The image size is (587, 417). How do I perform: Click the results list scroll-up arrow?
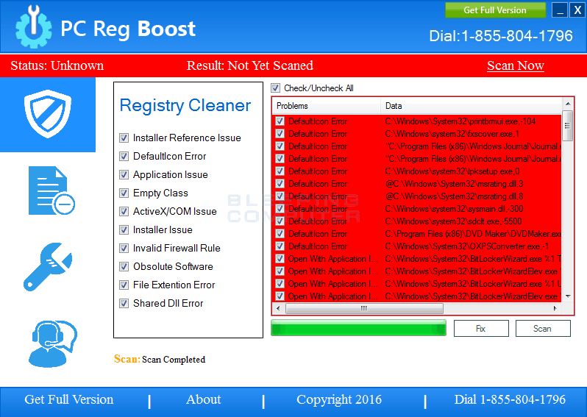click(x=568, y=103)
